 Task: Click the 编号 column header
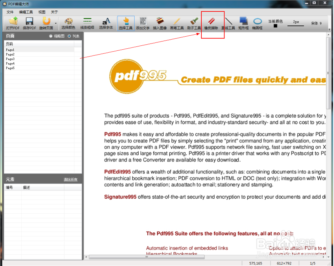point(13,188)
